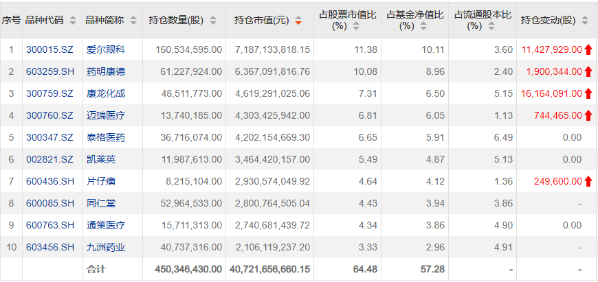Click the 序号 column header
This screenshot has width=598, height=282.
(11, 21)
